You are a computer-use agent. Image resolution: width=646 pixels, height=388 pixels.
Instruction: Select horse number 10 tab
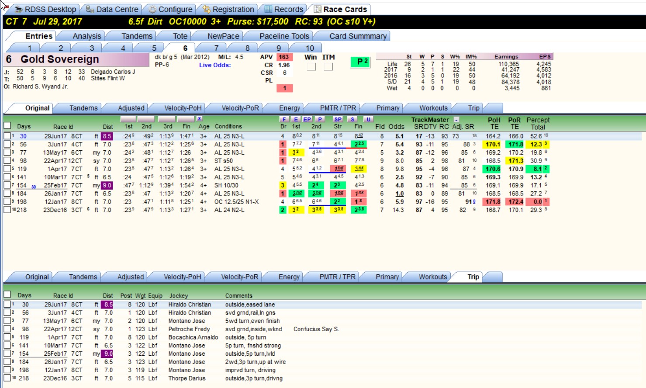coord(310,48)
